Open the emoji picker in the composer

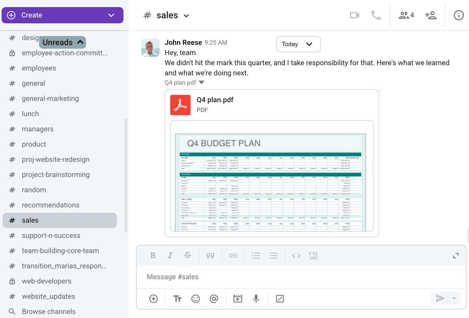[x=195, y=298]
